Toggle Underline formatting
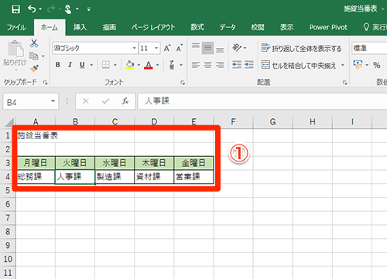 tap(82, 65)
